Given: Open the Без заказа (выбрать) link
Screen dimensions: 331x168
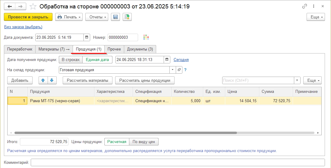Looking at the screenshot, I should click(23, 27).
